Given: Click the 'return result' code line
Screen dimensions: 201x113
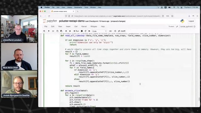Looking at the screenshot, I should (x=73, y=86).
